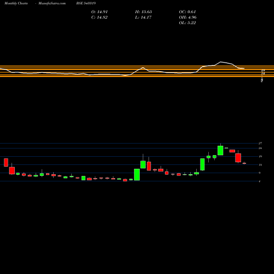
Task: Select the high value 'H: 15.65'
Action: (x=144, y=12)
